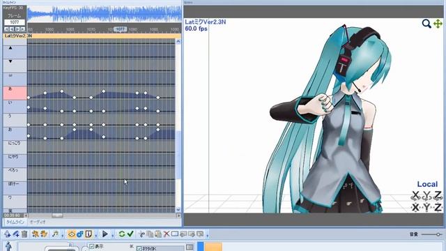Click the first grey frame-select icon after rectangle
The width and height of the screenshot is (446, 251).
click(183, 234)
